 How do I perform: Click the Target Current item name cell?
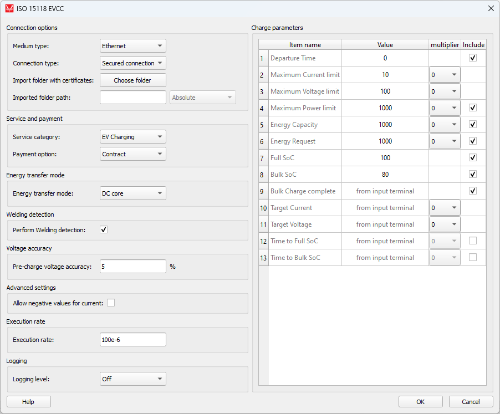(x=305, y=207)
